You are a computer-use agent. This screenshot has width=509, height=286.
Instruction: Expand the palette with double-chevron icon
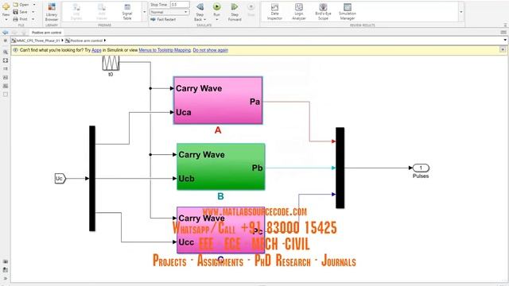pos(6,278)
